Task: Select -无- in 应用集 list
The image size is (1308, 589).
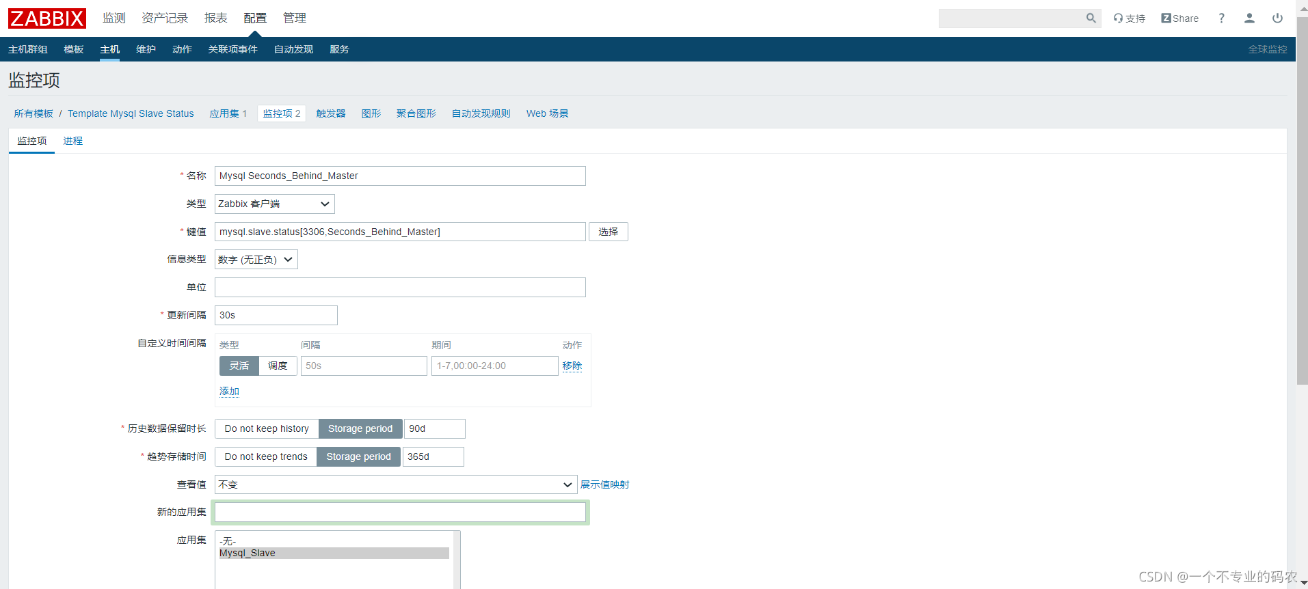Action: (x=334, y=541)
